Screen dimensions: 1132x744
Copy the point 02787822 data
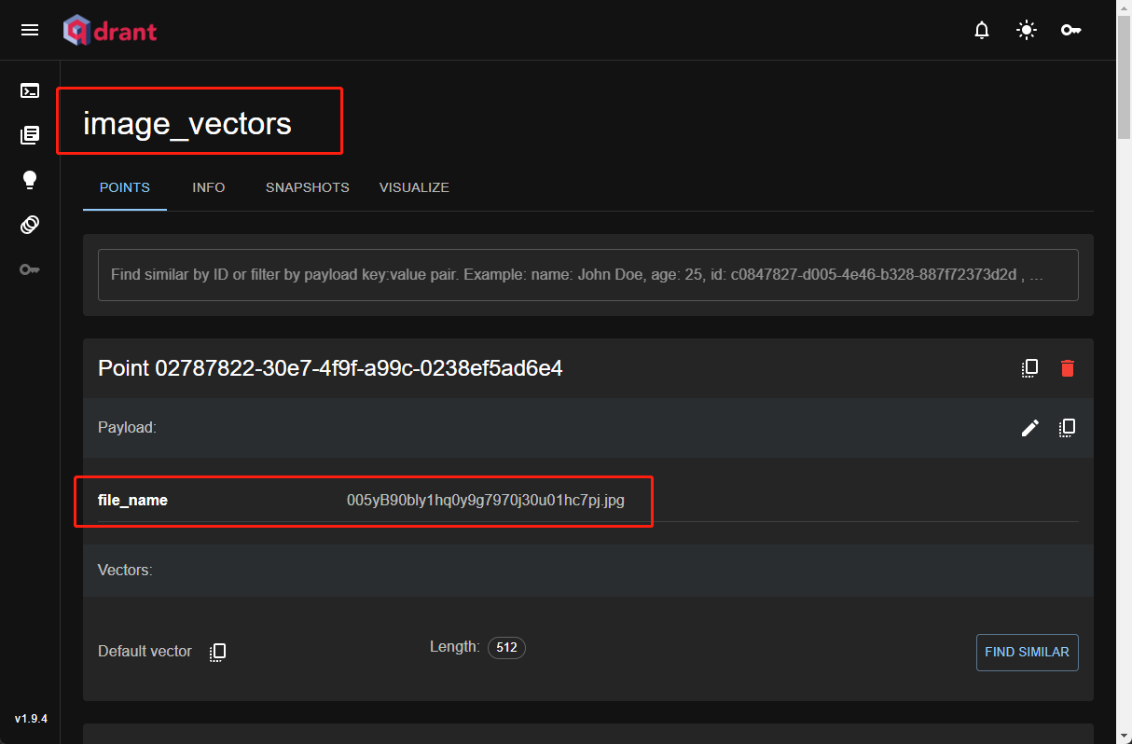click(1029, 368)
